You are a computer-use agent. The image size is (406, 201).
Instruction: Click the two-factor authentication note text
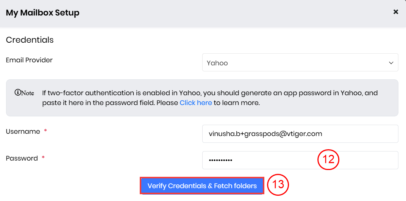click(x=209, y=93)
